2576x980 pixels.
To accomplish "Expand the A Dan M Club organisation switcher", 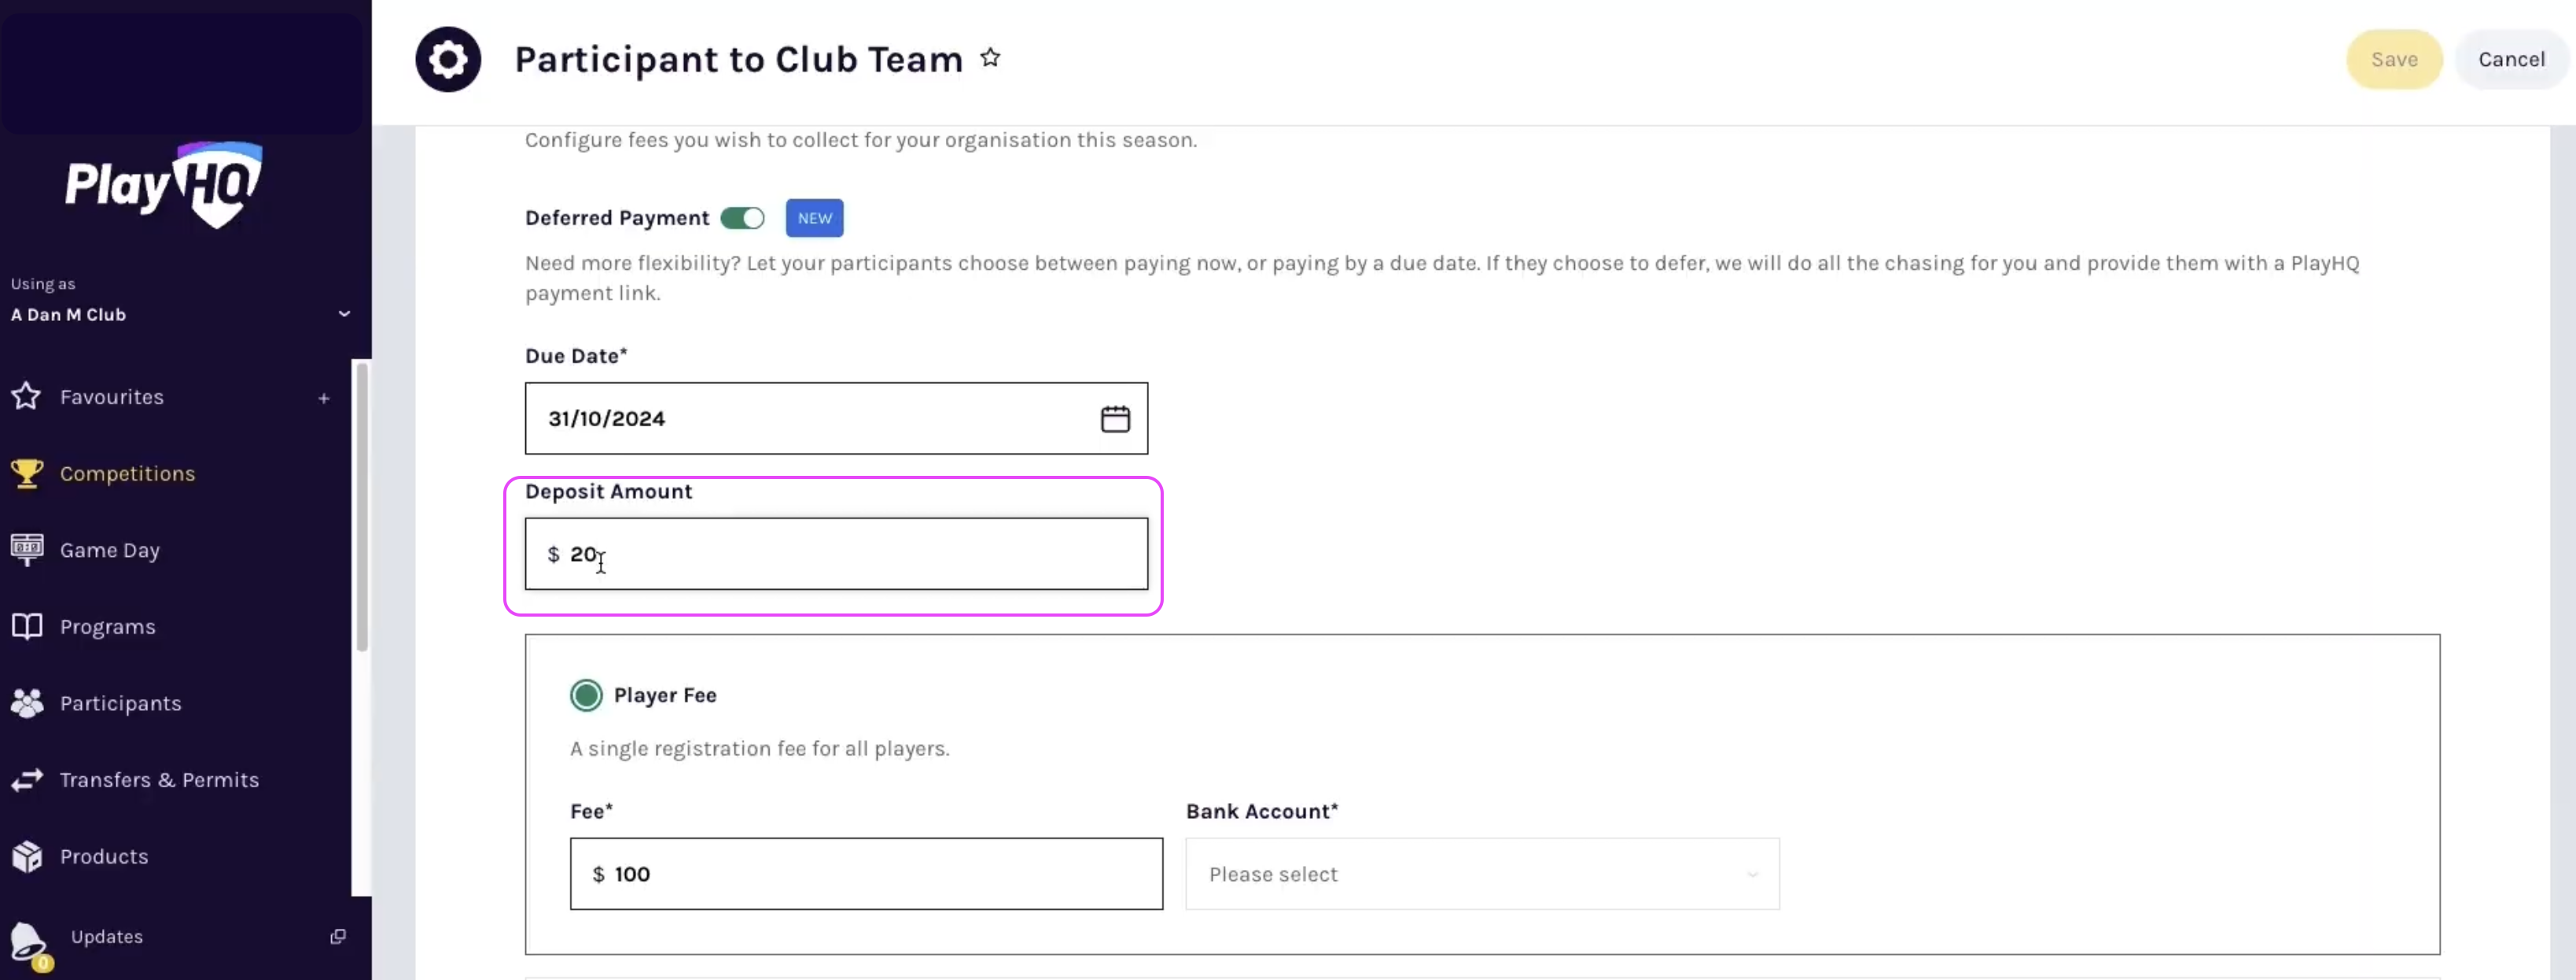I will point(344,313).
